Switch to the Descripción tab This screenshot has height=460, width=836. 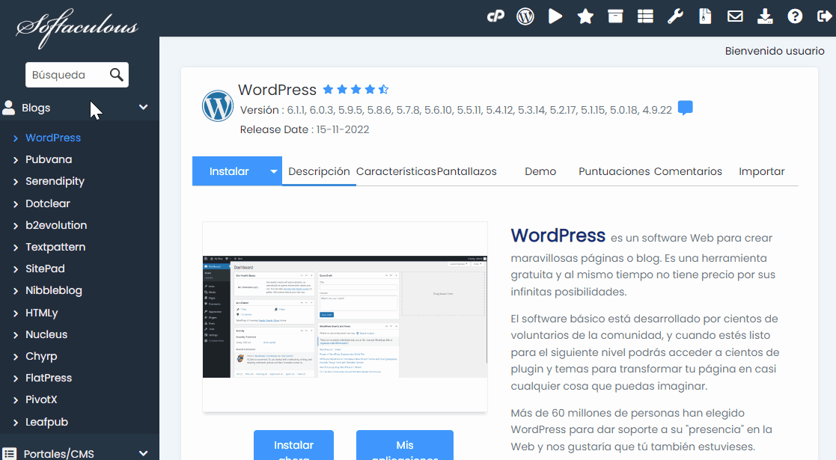319,171
